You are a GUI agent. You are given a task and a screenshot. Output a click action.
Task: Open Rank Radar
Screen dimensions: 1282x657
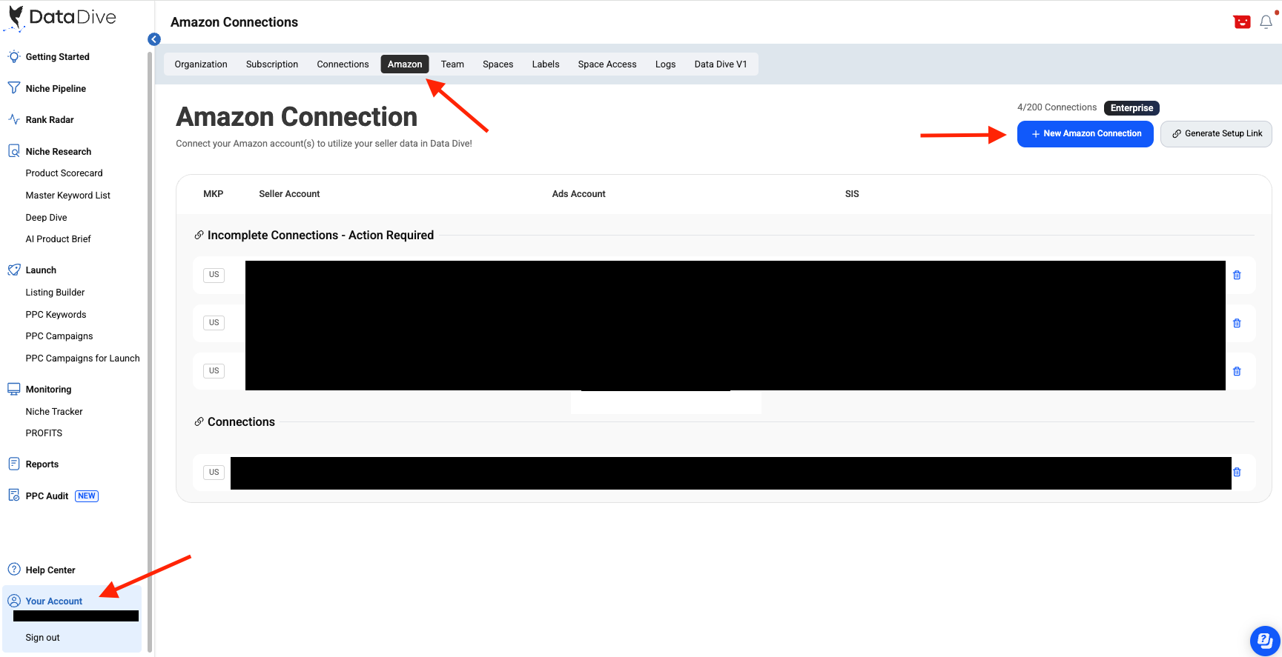tap(50, 120)
